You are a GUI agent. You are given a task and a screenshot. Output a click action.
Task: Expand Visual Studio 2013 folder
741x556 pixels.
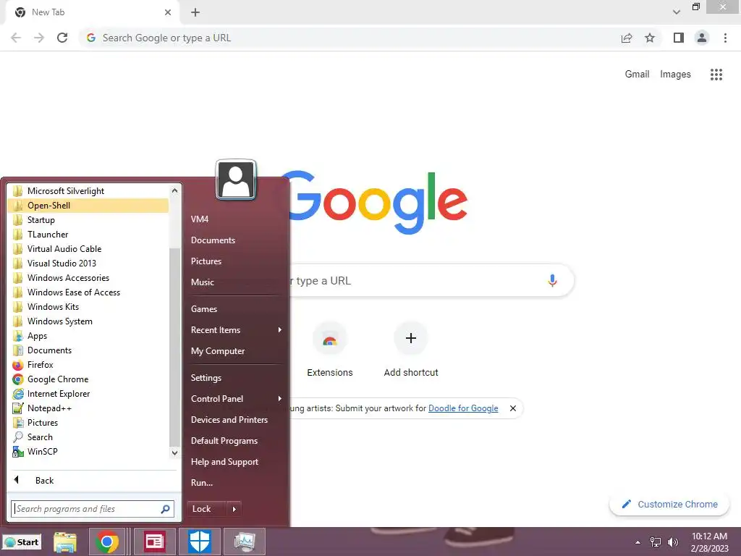88,264
